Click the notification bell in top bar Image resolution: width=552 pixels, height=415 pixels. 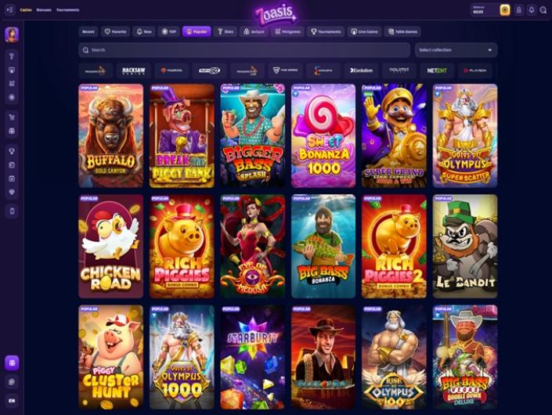point(531,10)
